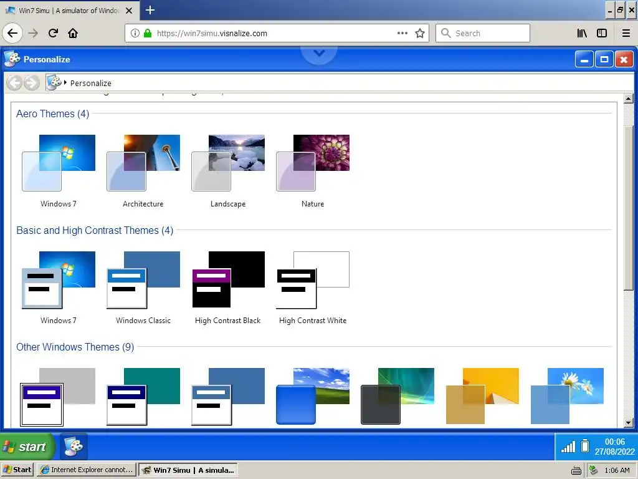Go to the browser home page
The height and width of the screenshot is (479, 638).
point(73,33)
